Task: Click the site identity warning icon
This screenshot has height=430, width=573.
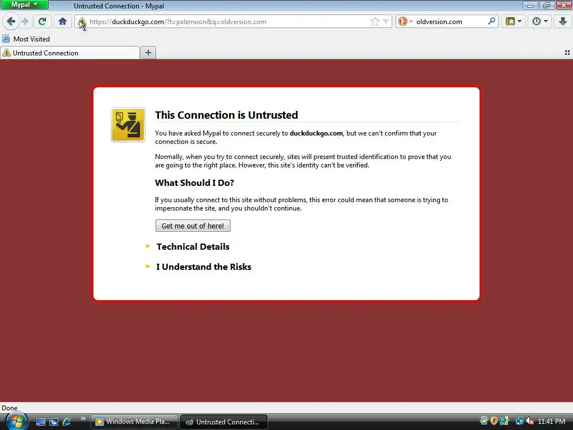Action: coord(82,22)
